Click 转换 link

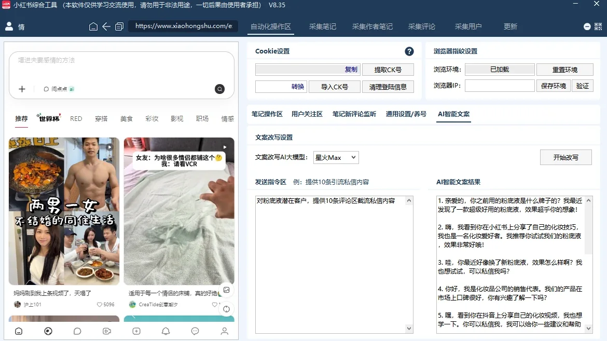pos(298,86)
